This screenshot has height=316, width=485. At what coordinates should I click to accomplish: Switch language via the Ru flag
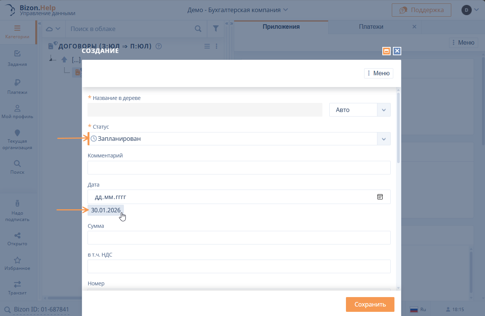coord(418,310)
